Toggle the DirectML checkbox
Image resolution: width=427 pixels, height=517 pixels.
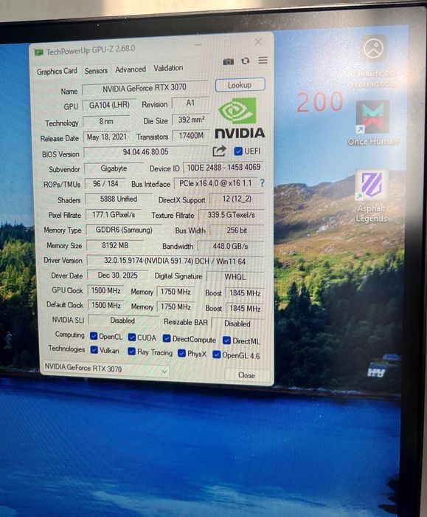(x=226, y=340)
